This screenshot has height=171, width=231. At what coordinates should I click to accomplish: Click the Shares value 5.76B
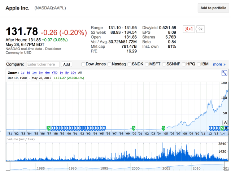171,37
